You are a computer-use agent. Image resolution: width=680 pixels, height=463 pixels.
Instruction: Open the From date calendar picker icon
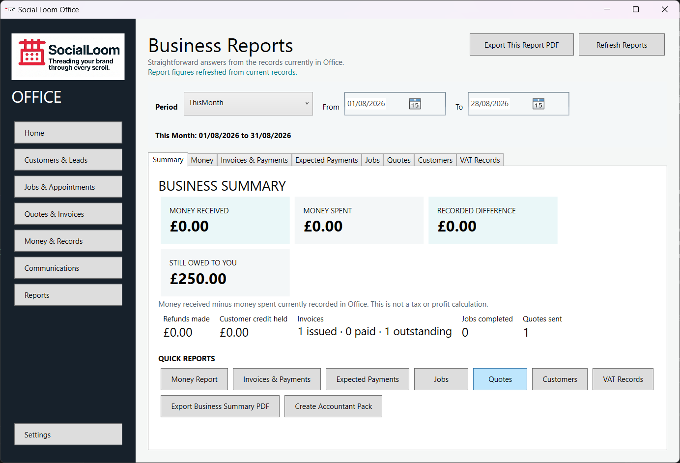[x=415, y=104]
